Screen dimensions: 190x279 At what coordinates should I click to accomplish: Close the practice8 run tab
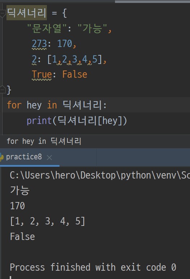(x=49, y=158)
